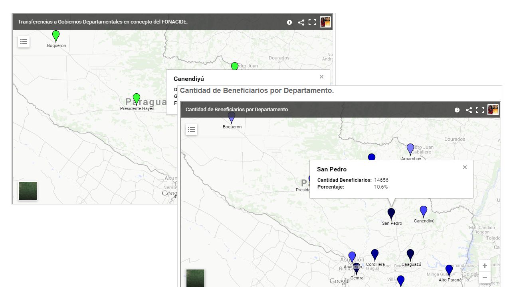Click the Canendiyú popup title
Viewport: 511px width, 287px height.
189,79
